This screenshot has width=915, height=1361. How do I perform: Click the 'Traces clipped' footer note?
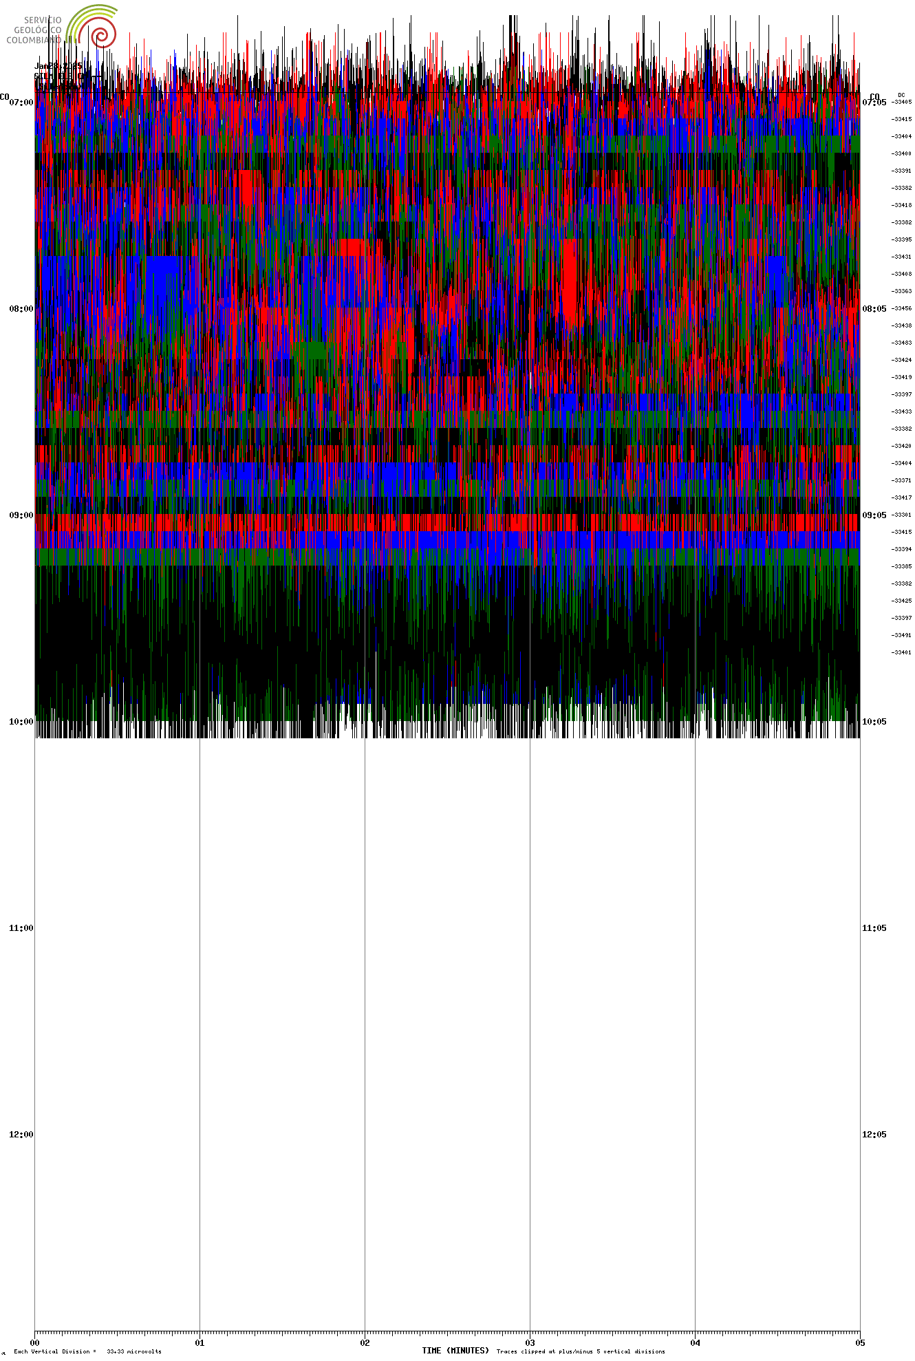(581, 1351)
